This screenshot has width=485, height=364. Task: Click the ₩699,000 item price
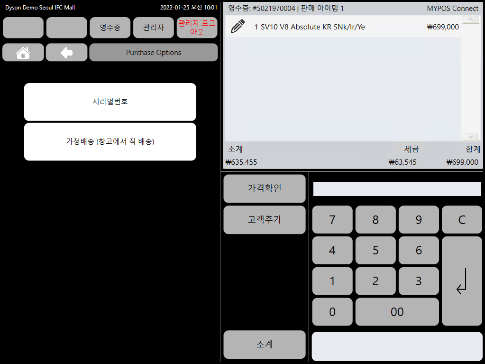443,27
